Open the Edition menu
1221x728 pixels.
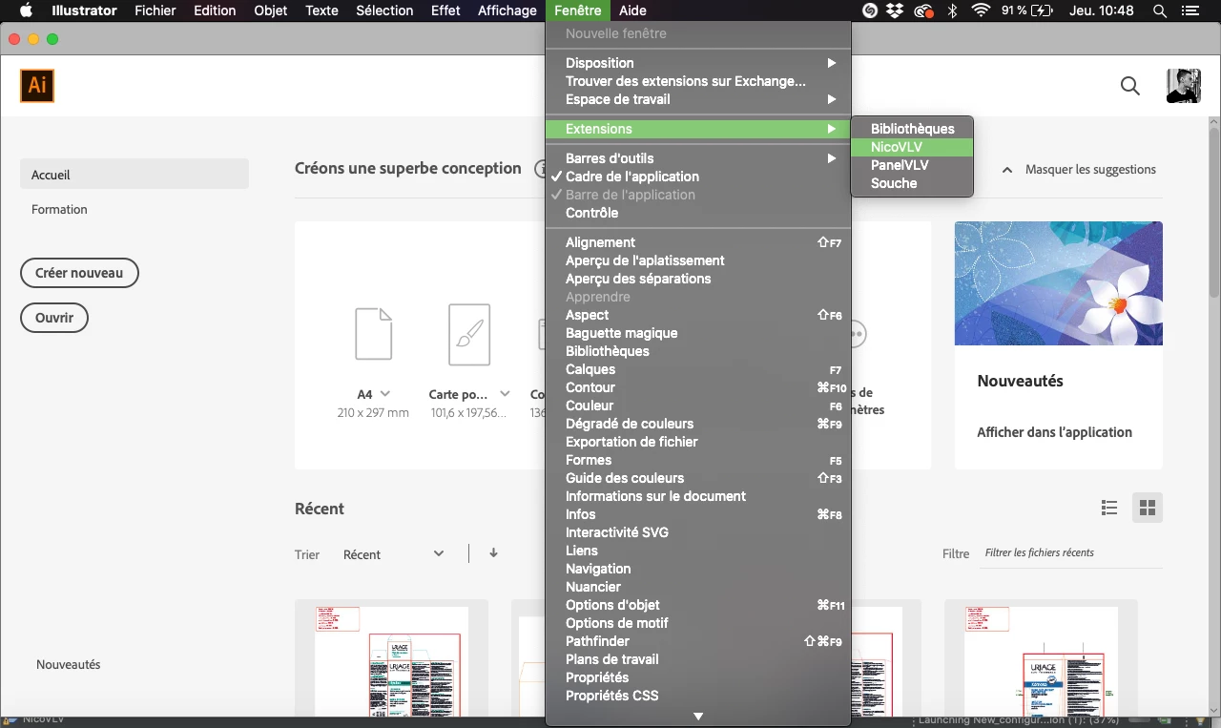pyautogui.click(x=215, y=10)
